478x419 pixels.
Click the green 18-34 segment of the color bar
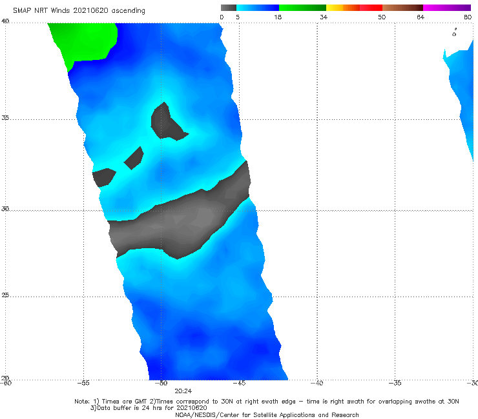[x=302, y=8]
